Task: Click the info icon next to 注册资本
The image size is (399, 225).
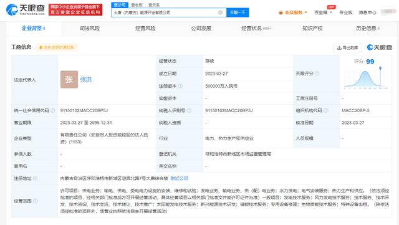Action: click(x=180, y=86)
